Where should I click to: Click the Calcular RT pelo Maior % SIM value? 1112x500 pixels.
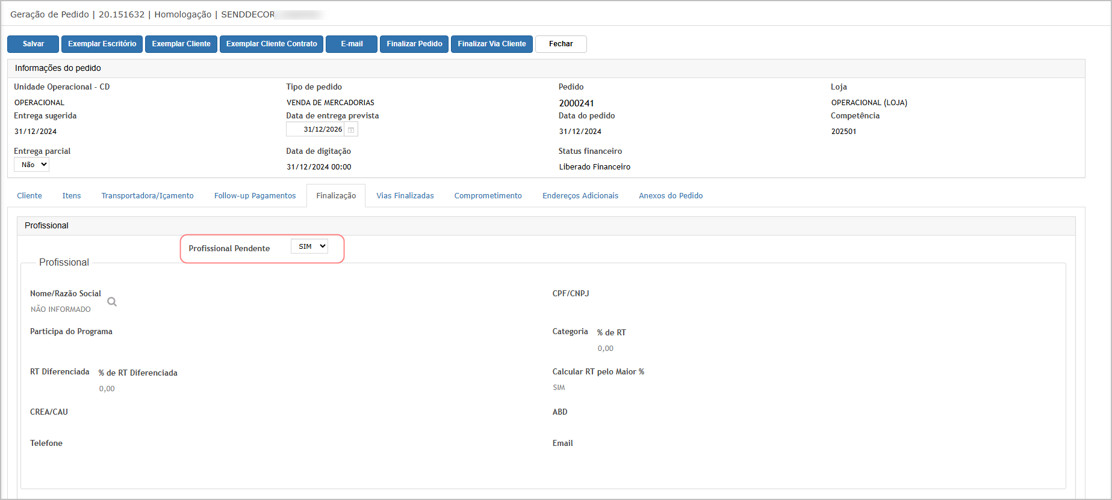[x=559, y=388]
